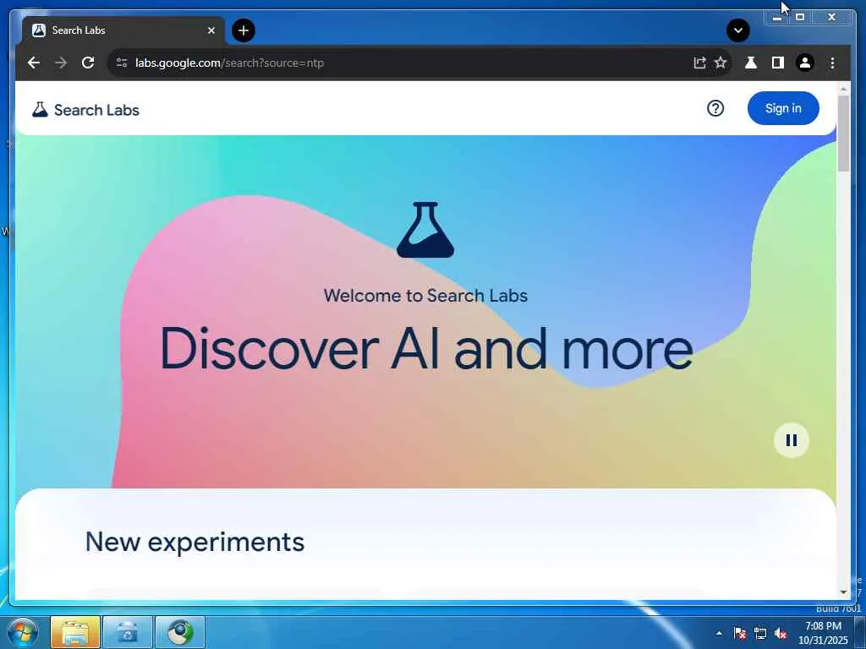Open the Chrome three-dot menu
866x649 pixels.
(832, 63)
